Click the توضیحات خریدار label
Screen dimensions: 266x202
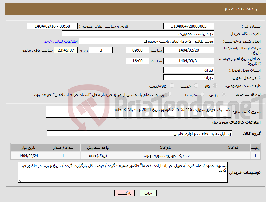click(245, 173)
